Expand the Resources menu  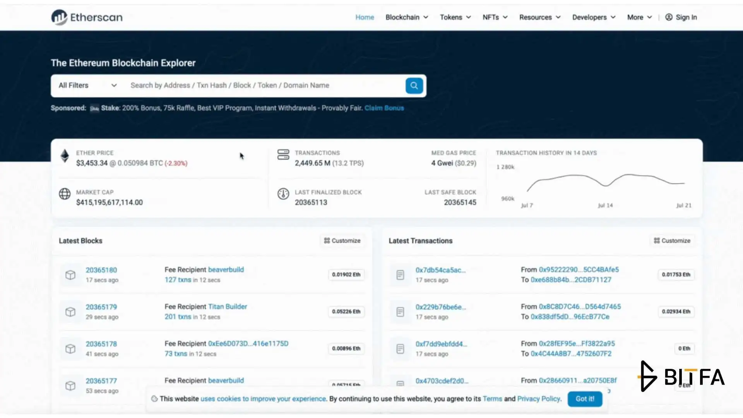click(540, 17)
